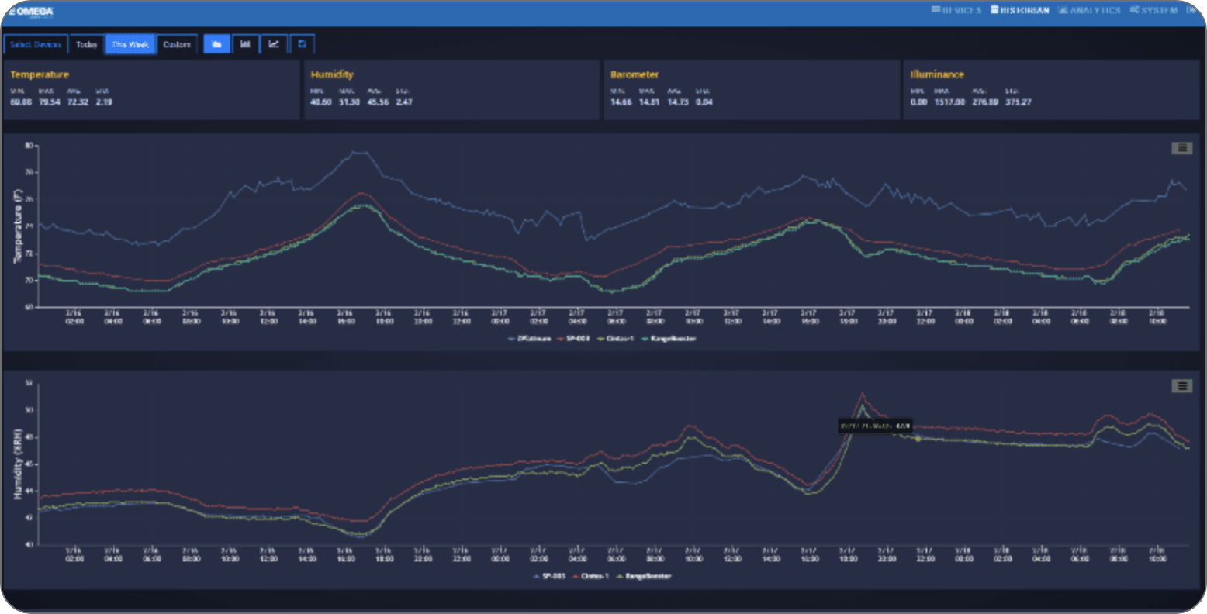
Task: Open the Select Devices dropdown
Action: (36, 44)
